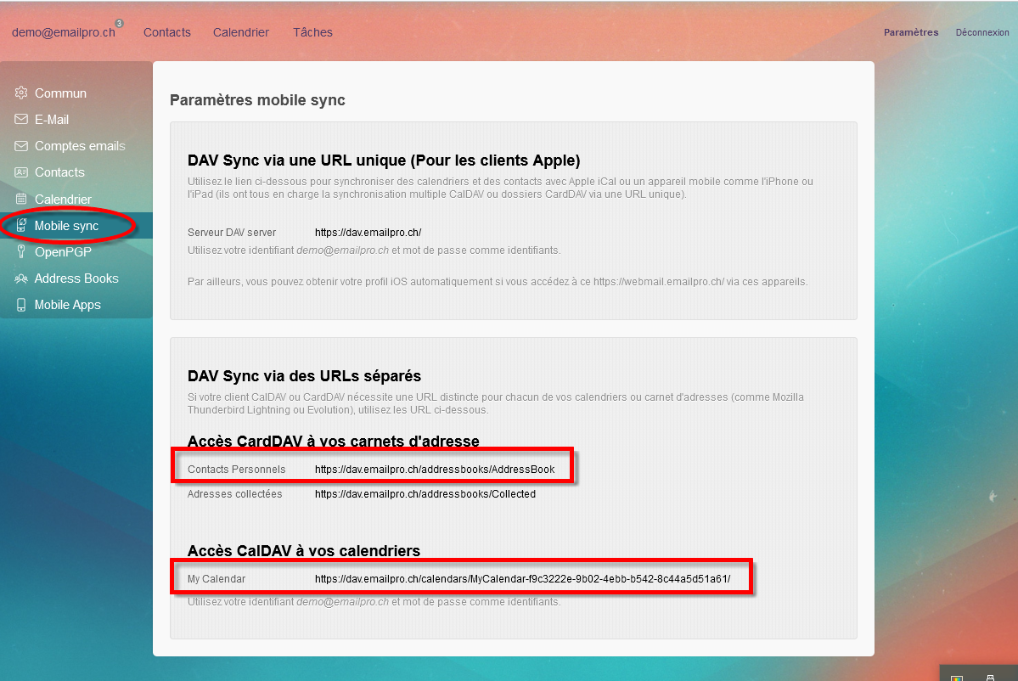Viewport: 1018px width, 681px height.
Task: Click heading 'Accès CardDAV à vos carnets d'adresse'
Action: tap(334, 442)
